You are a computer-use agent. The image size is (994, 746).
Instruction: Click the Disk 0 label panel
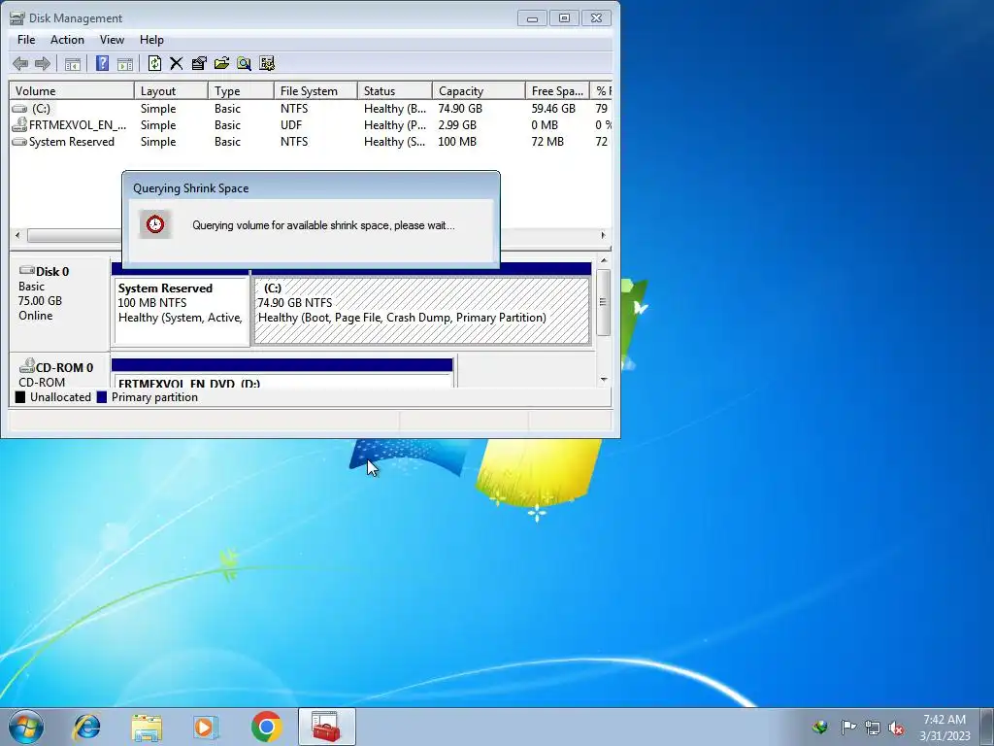point(59,302)
